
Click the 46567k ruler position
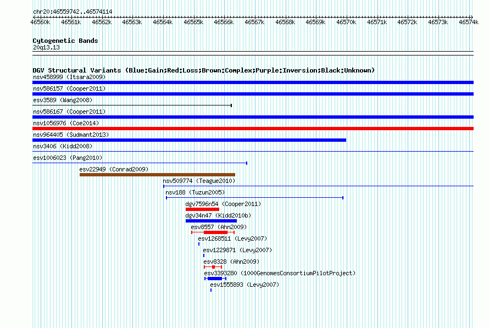[x=254, y=22]
